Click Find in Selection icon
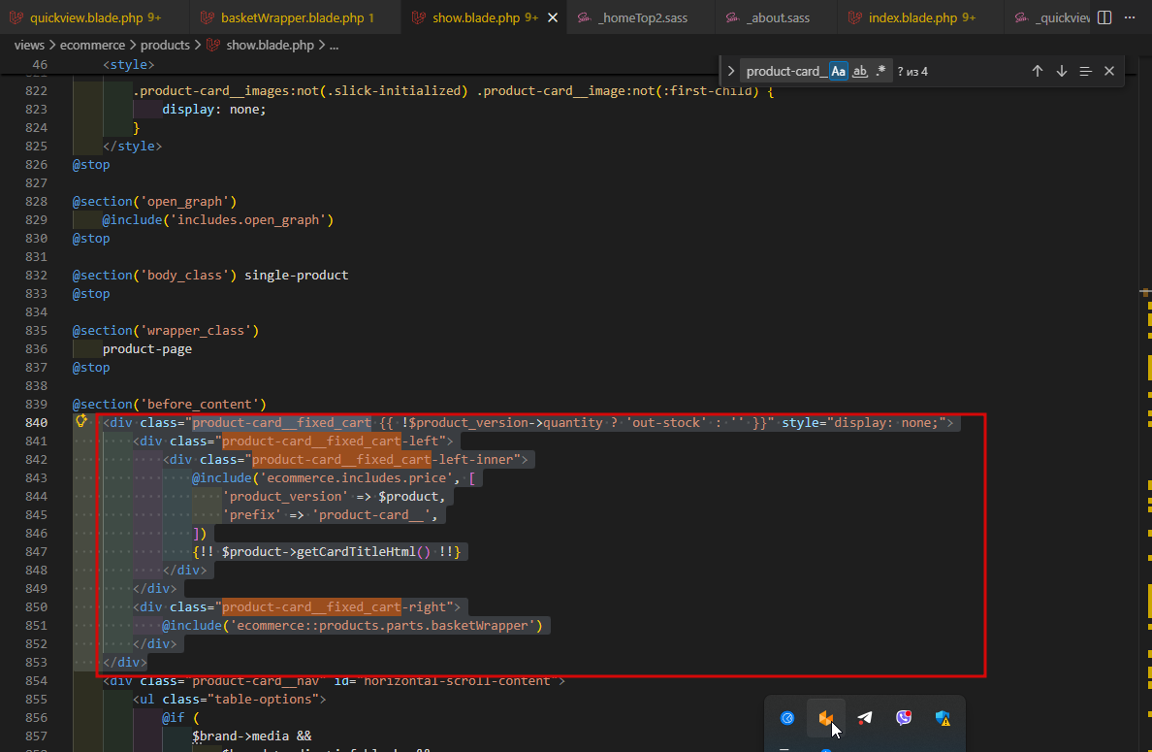 pyautogui.click(x=1085, y=71)
